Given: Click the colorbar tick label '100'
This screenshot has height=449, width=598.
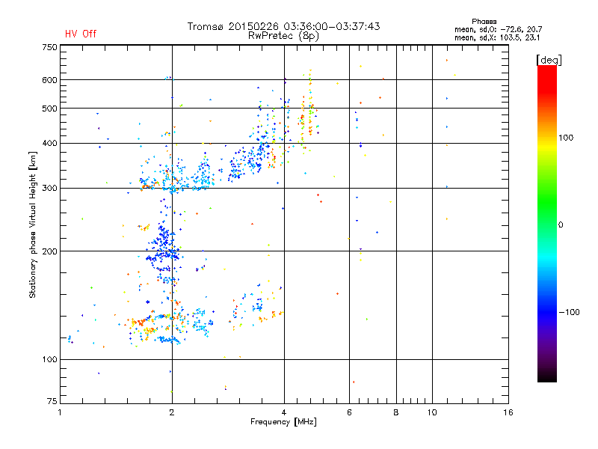Looking at the screenshot, I should [566, 138].
